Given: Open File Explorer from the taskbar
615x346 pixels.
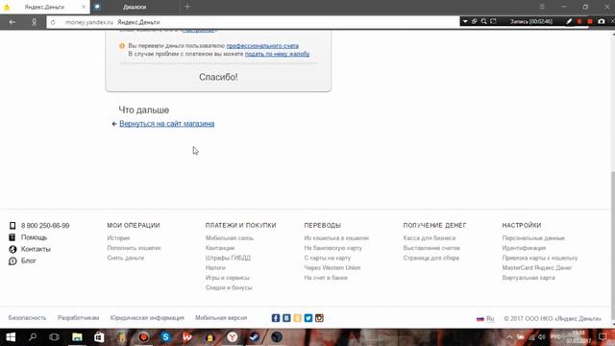Looking at the screenshot, I should pos(77,337).
